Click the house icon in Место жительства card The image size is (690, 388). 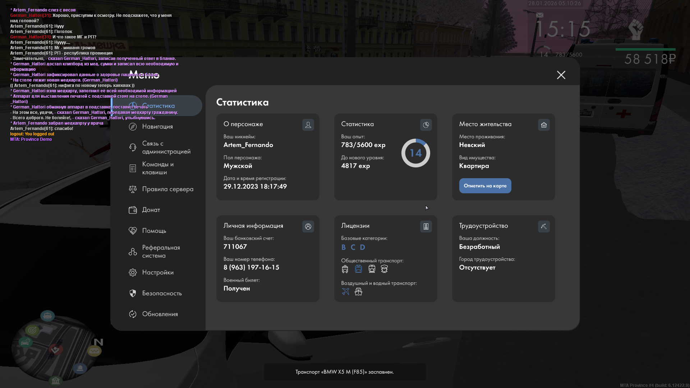coord(544,125)
